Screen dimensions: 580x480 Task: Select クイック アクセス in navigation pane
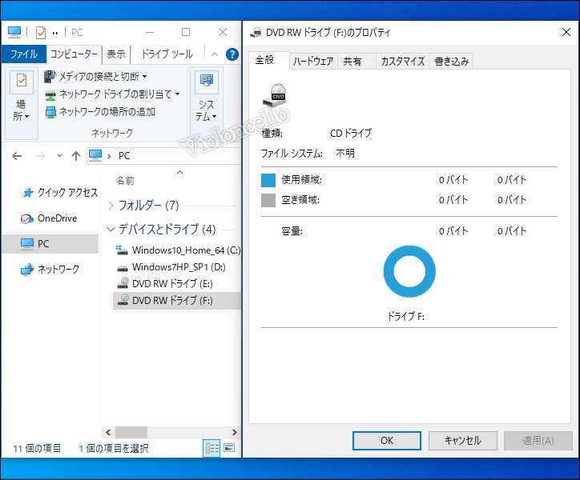60,193
